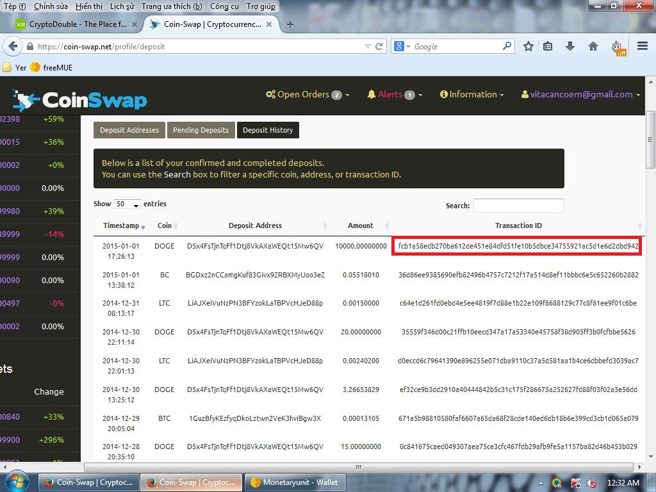Click the horizontal page scrollbar

point(359,467)
